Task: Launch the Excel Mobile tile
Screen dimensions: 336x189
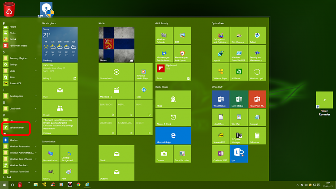Action: tap(239, 99)
